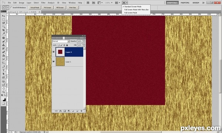Add a layer mask

64,111
